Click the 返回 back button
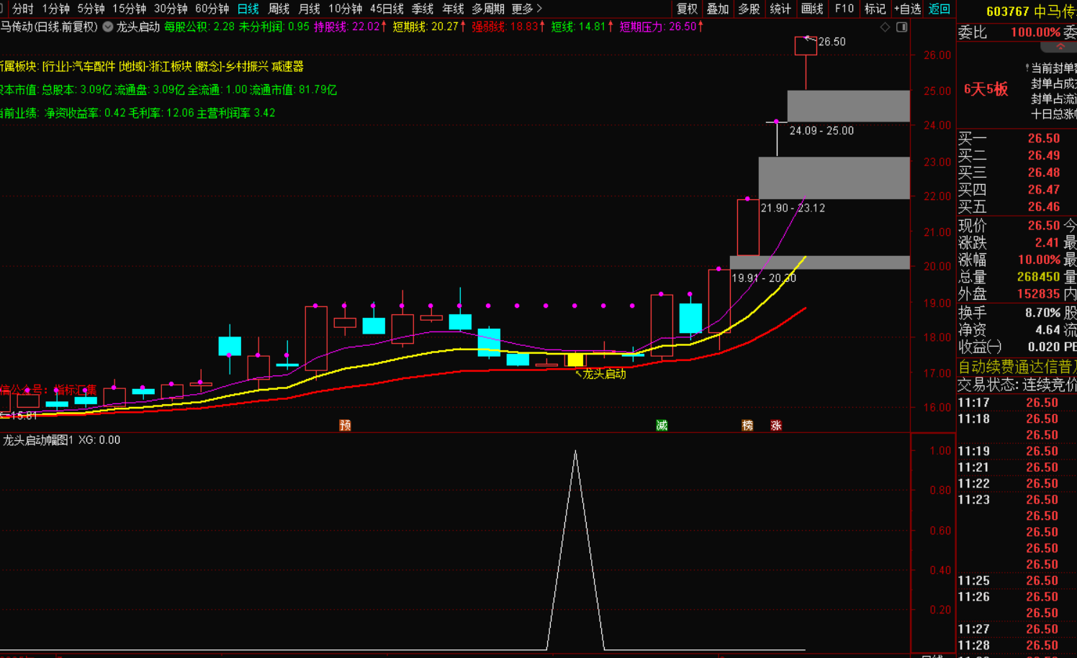The height and width of the screenshot is (658, 1077). point(939,9)
